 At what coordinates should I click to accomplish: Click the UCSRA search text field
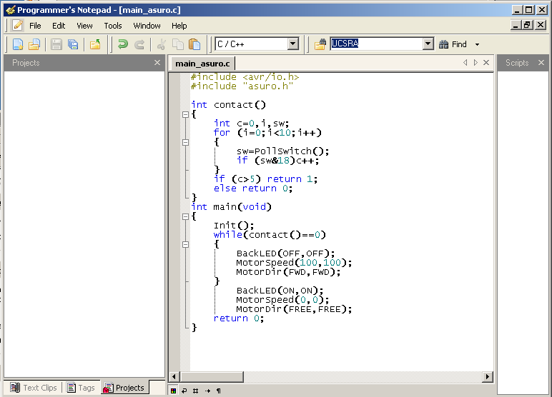click(x=376, y=44)
